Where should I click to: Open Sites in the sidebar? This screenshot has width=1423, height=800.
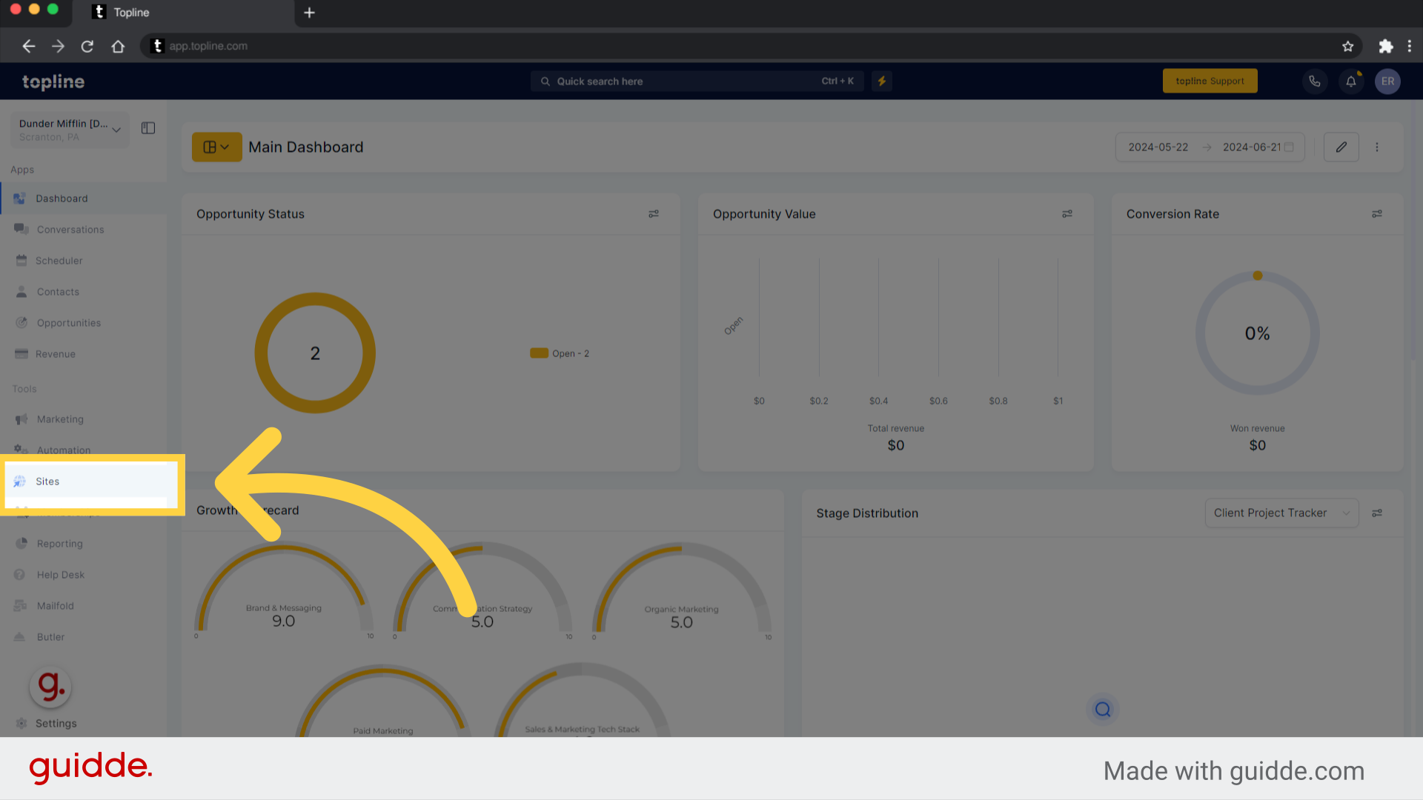tap(92, 481)
